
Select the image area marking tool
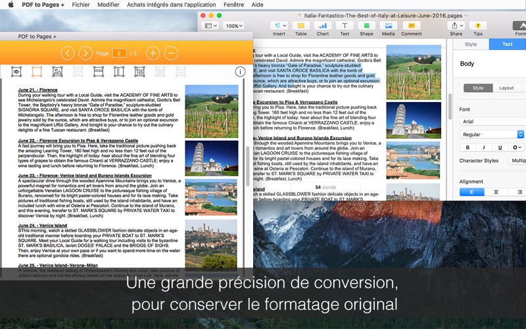(x=57, y=72)
